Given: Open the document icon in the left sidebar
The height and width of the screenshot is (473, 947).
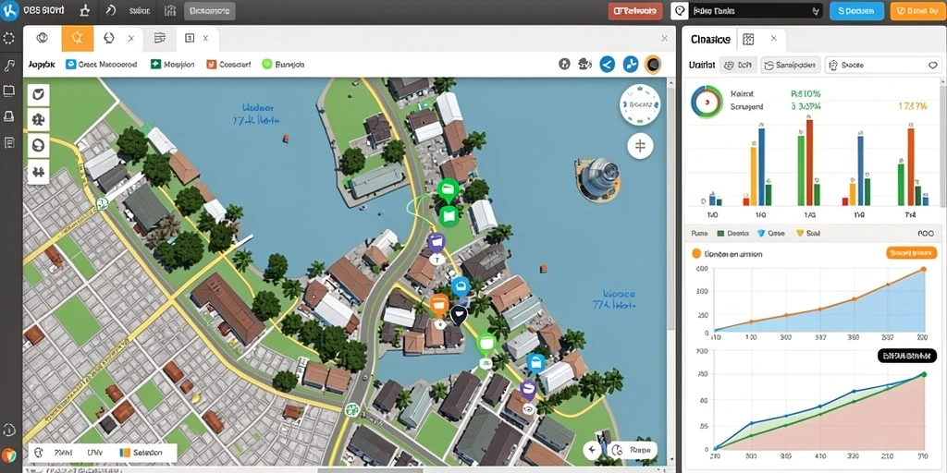Looking at the screenshot, I should coord(9,142).
